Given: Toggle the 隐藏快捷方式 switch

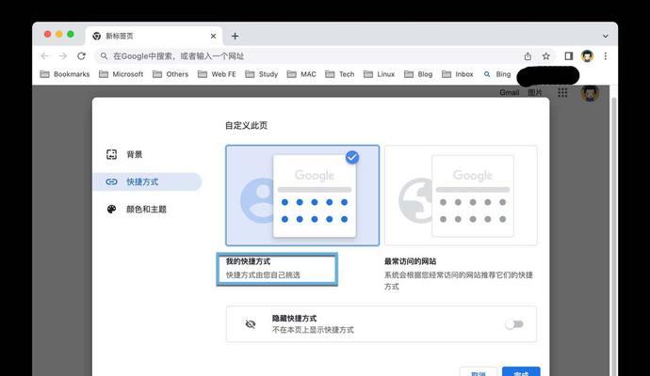Looking at the screenshot, I should (x=514, y=324).
